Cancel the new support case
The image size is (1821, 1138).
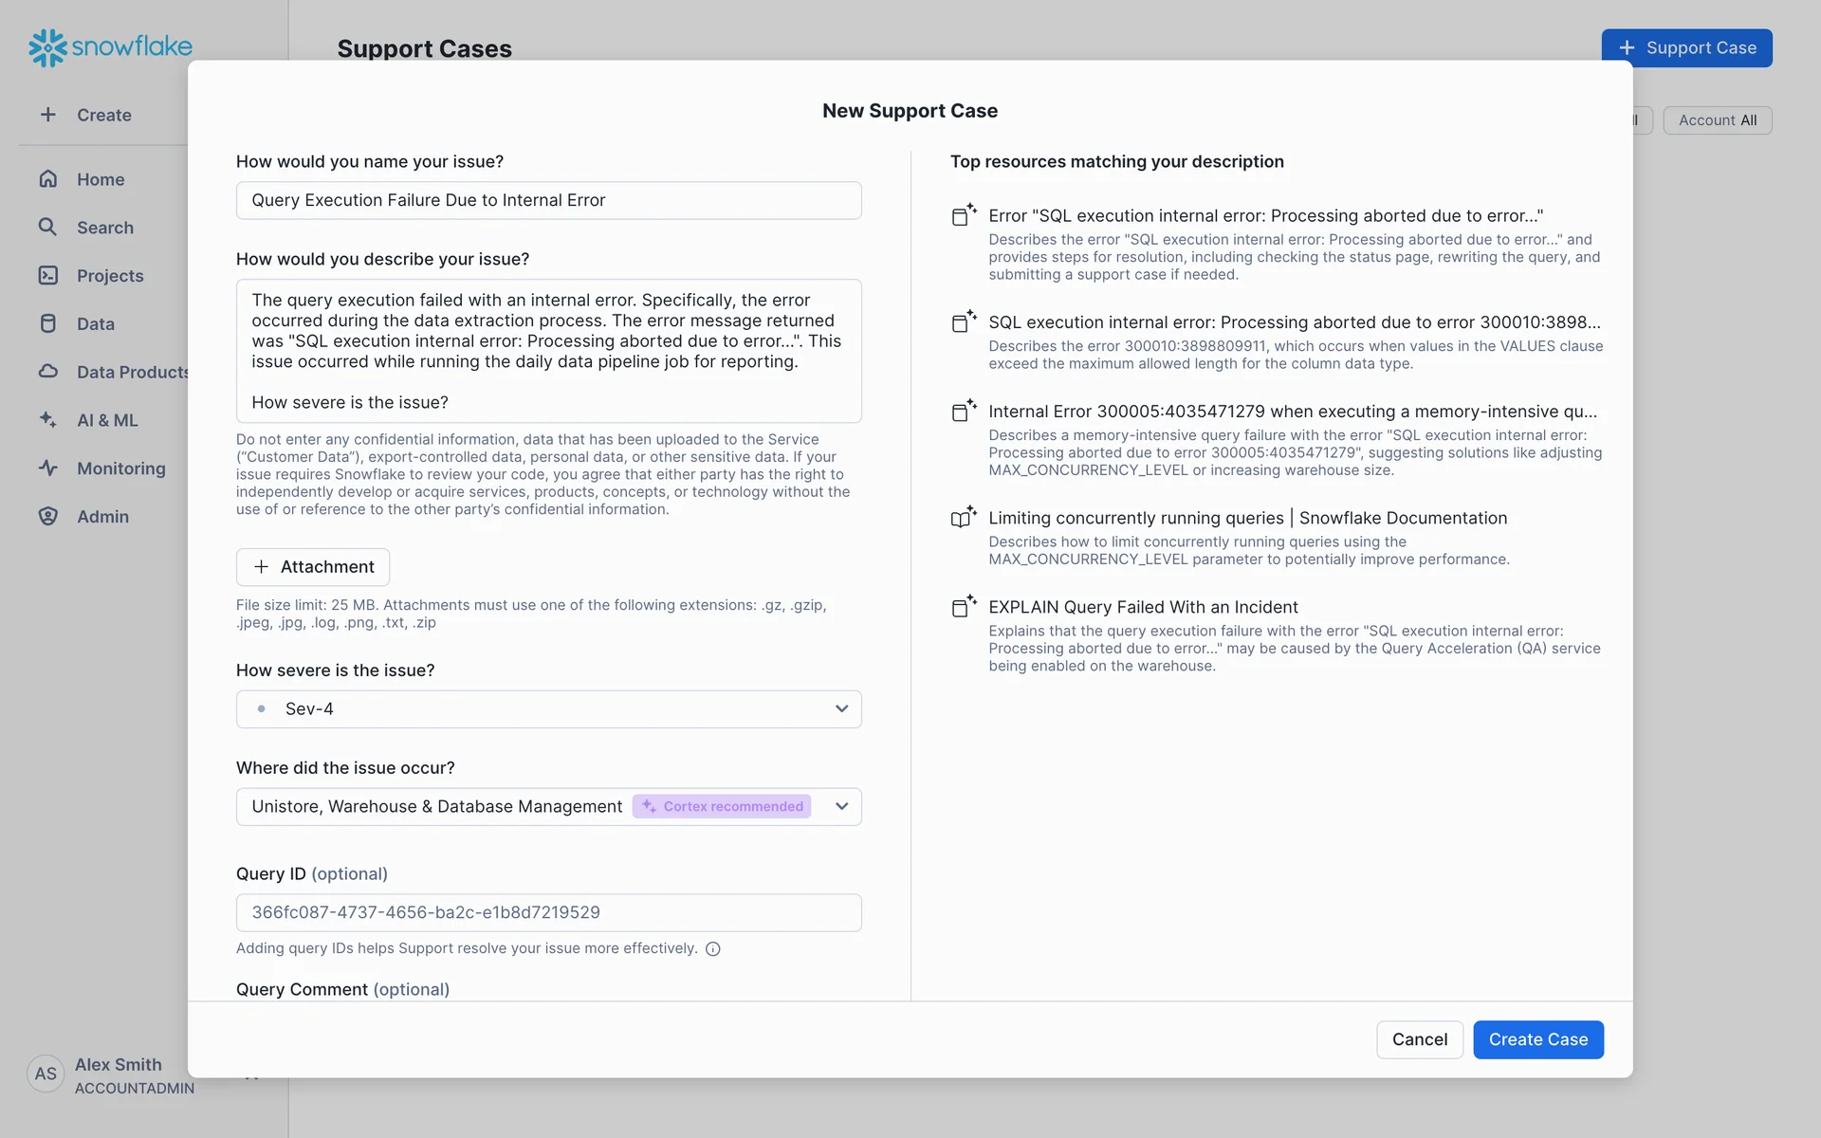click(1419, 1040)
